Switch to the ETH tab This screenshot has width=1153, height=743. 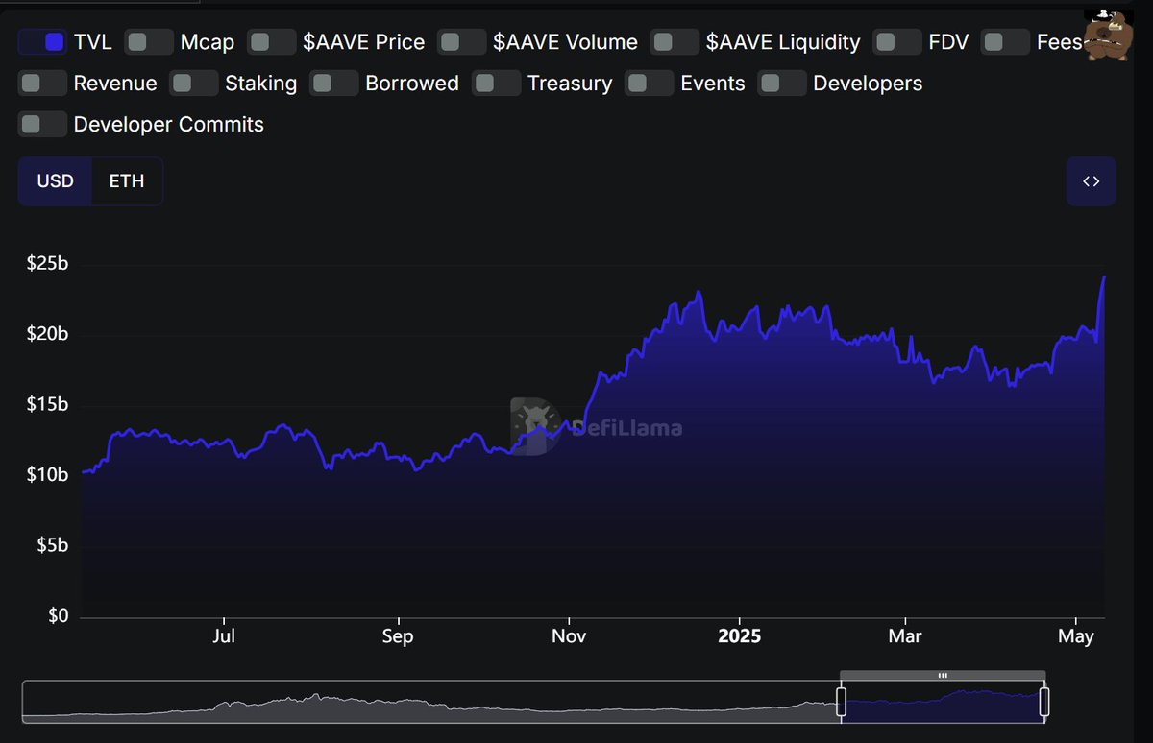pyautogui.click(x=128, y=180)
